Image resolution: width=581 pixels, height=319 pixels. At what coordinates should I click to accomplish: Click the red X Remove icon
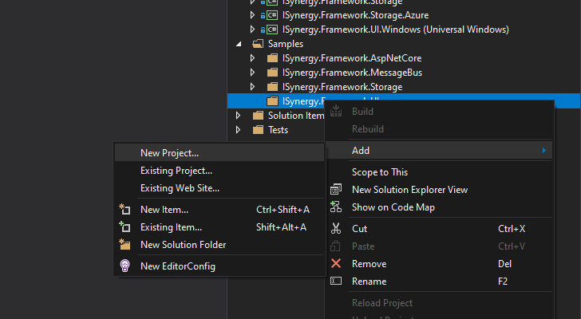(x=336, y=263)
